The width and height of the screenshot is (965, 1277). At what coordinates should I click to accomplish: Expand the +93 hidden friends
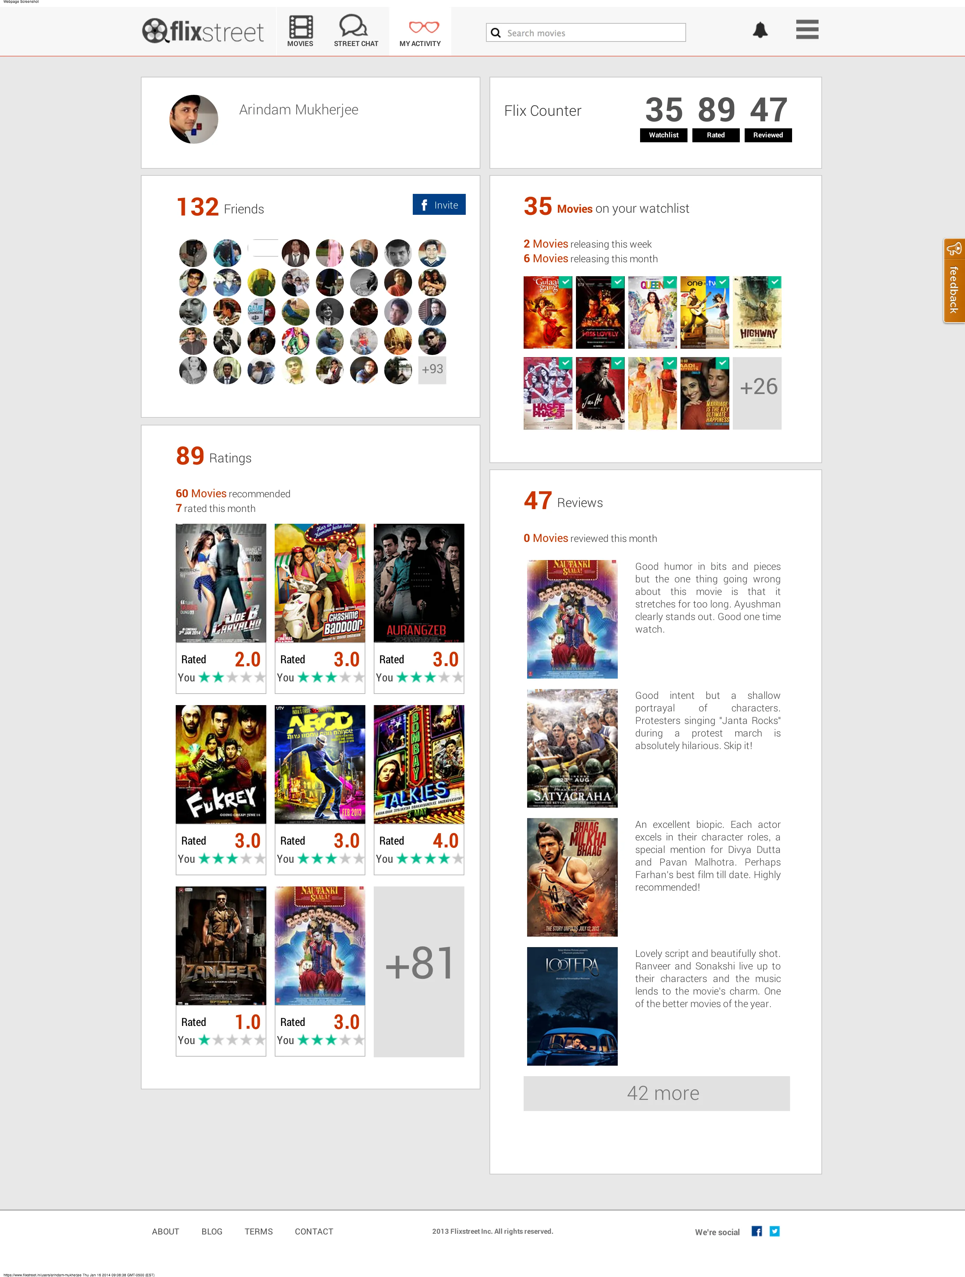pos(431,369)
